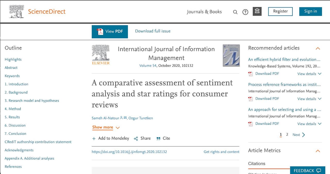The width and height of the screenshot is (330, 174).
Task: Click Download full issue link
Action: tap(153, 31)
